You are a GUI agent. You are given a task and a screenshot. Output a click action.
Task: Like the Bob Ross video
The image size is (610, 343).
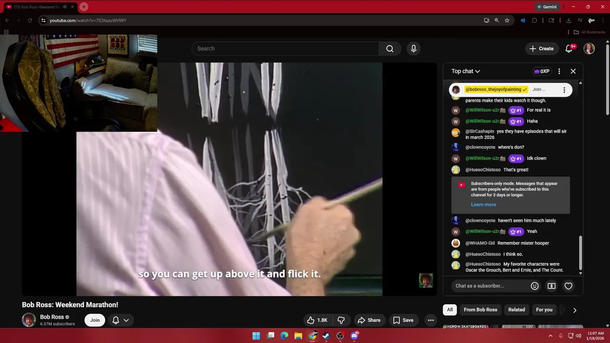[317, 320]
